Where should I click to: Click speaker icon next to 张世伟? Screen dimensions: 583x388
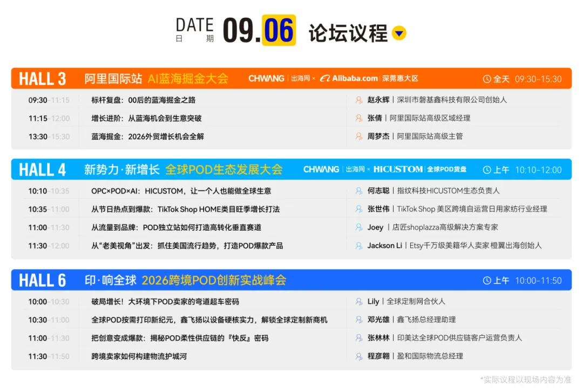[359, 209]
